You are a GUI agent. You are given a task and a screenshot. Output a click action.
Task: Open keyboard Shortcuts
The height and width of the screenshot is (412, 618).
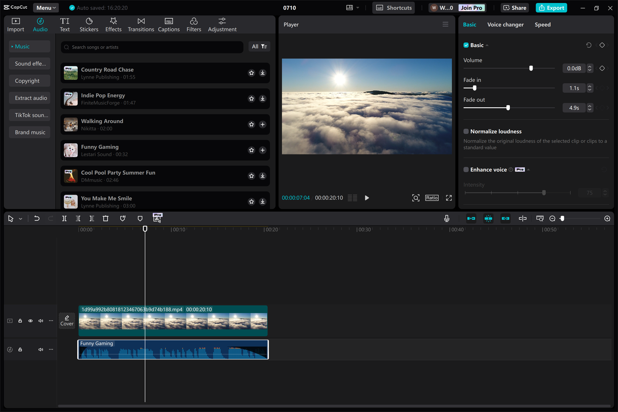[x=393, y=7]
